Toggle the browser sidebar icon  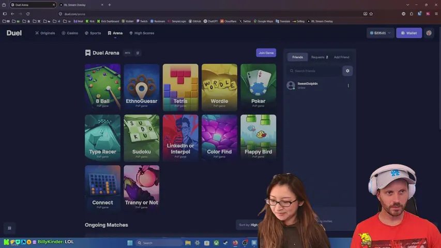[5, 14]
